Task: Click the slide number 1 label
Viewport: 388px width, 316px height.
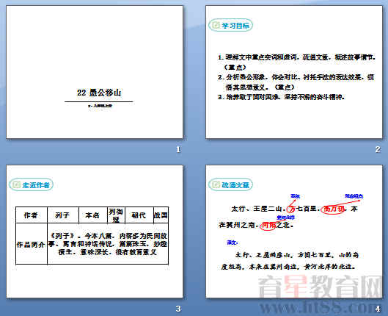Action: (x=178, y=149)
